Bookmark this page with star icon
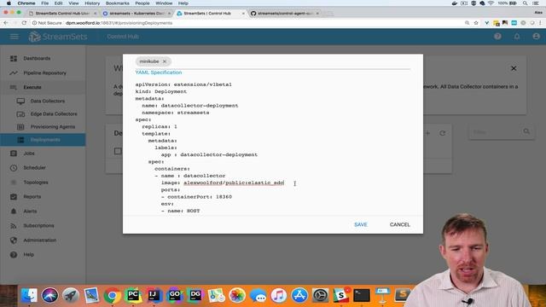 tap(476, 23)
